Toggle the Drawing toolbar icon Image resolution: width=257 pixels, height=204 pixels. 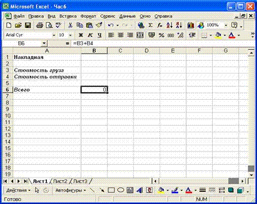(201, 25)
